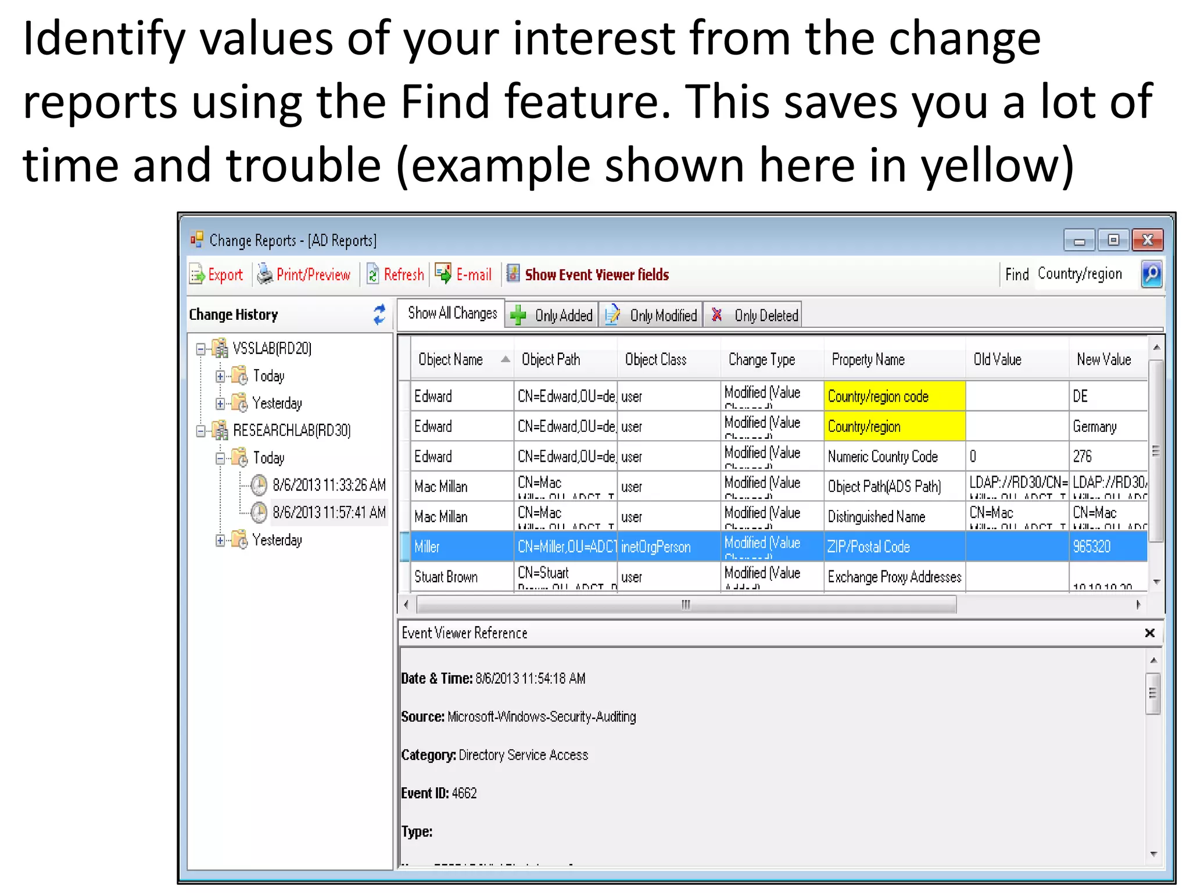Click the Change History refresh arrows icon
This screenshot has height=893, width=1190.
point(379,315)
